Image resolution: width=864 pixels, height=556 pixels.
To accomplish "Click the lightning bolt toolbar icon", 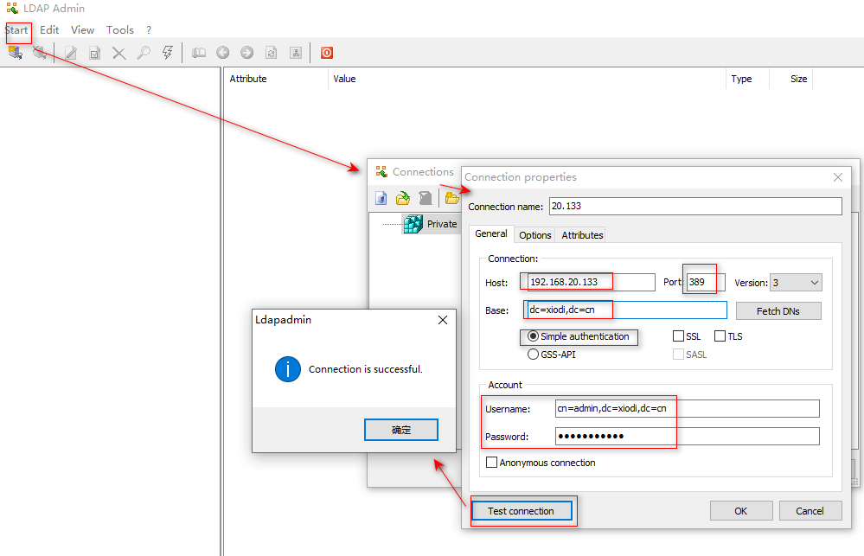I will pyautogui.click(x=168, y=52).
